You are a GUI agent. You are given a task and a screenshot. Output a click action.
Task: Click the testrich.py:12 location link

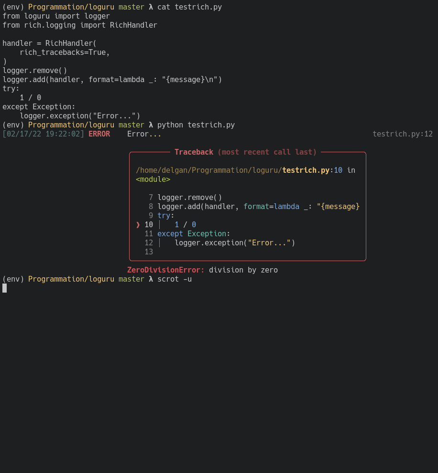coord(402,134)
